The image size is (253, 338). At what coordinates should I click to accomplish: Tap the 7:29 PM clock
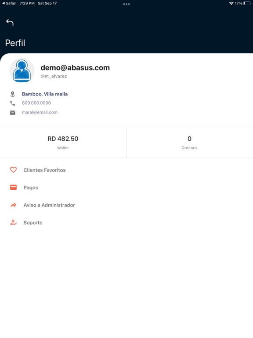27,3
